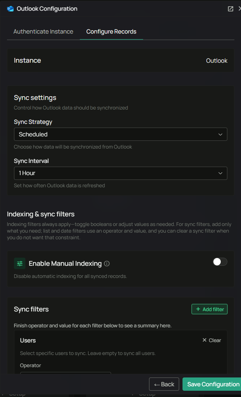Click the Outlook logo icon in header
This screenshot has height=397, width=241.
[10, 8]
